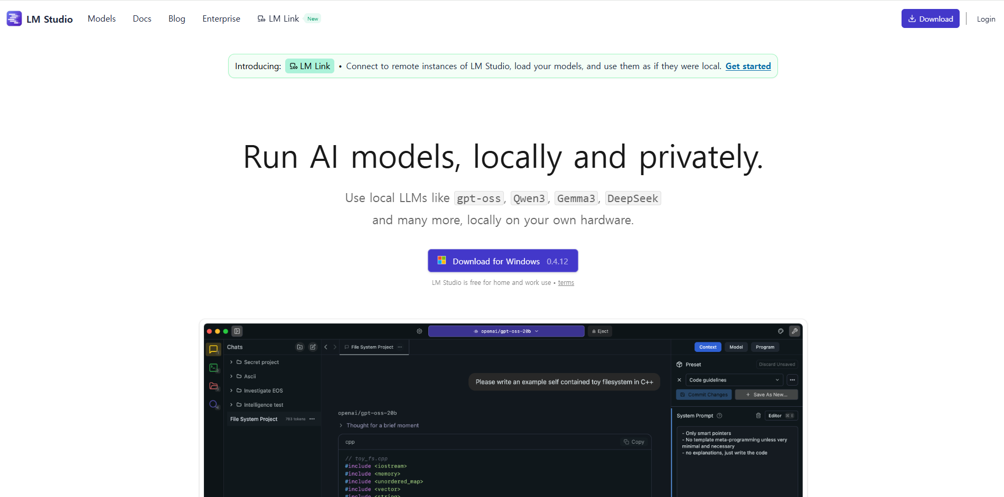The height and width of the screenshot is (497, 1004).
Task: Copy the cpp code block
Action: tap(634, 442)
